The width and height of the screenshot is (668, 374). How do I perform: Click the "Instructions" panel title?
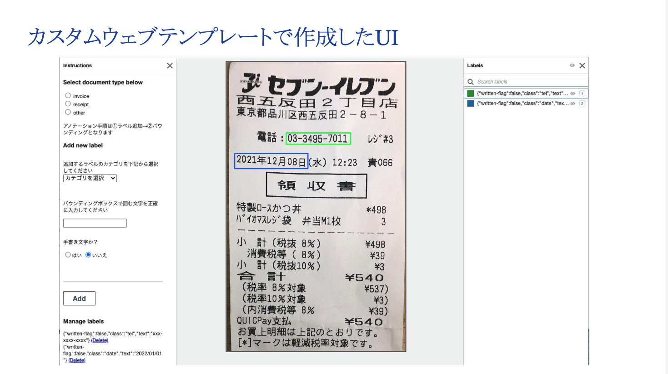point(77,66)
